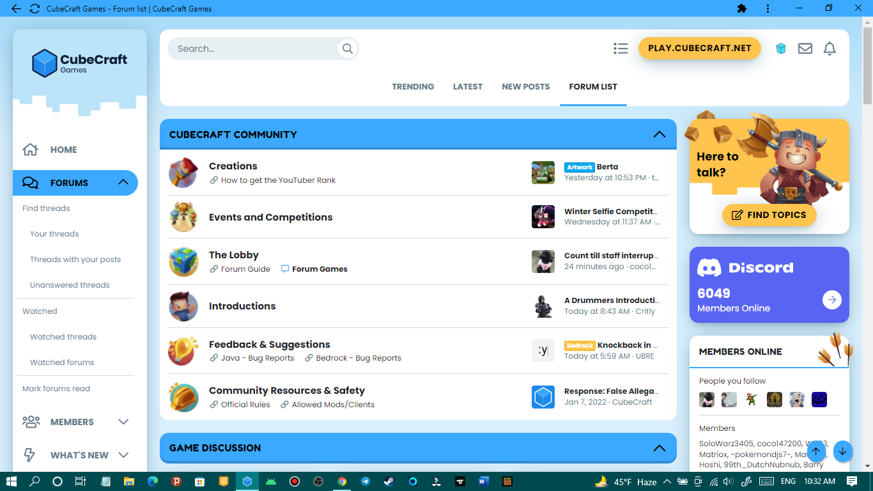Screen dimensions: 873x491
Task: Click the Discord arrow circle button
Action: [831, 300]
